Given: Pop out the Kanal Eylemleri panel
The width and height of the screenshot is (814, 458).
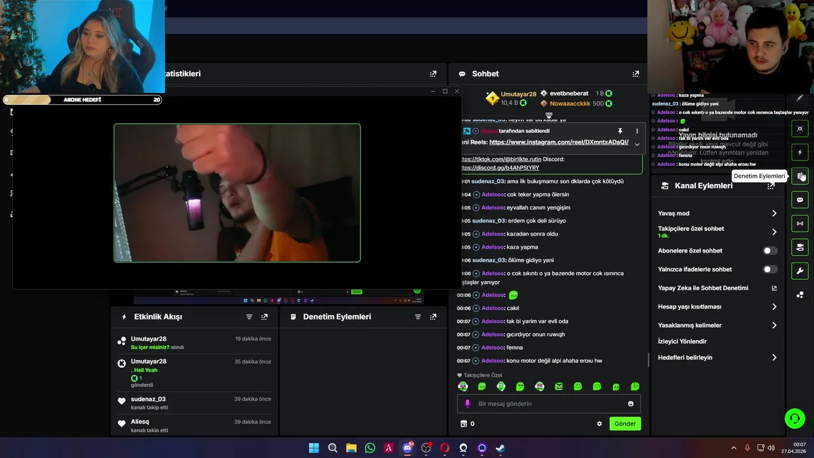Looking at the screenshot, I should [771, 186].
